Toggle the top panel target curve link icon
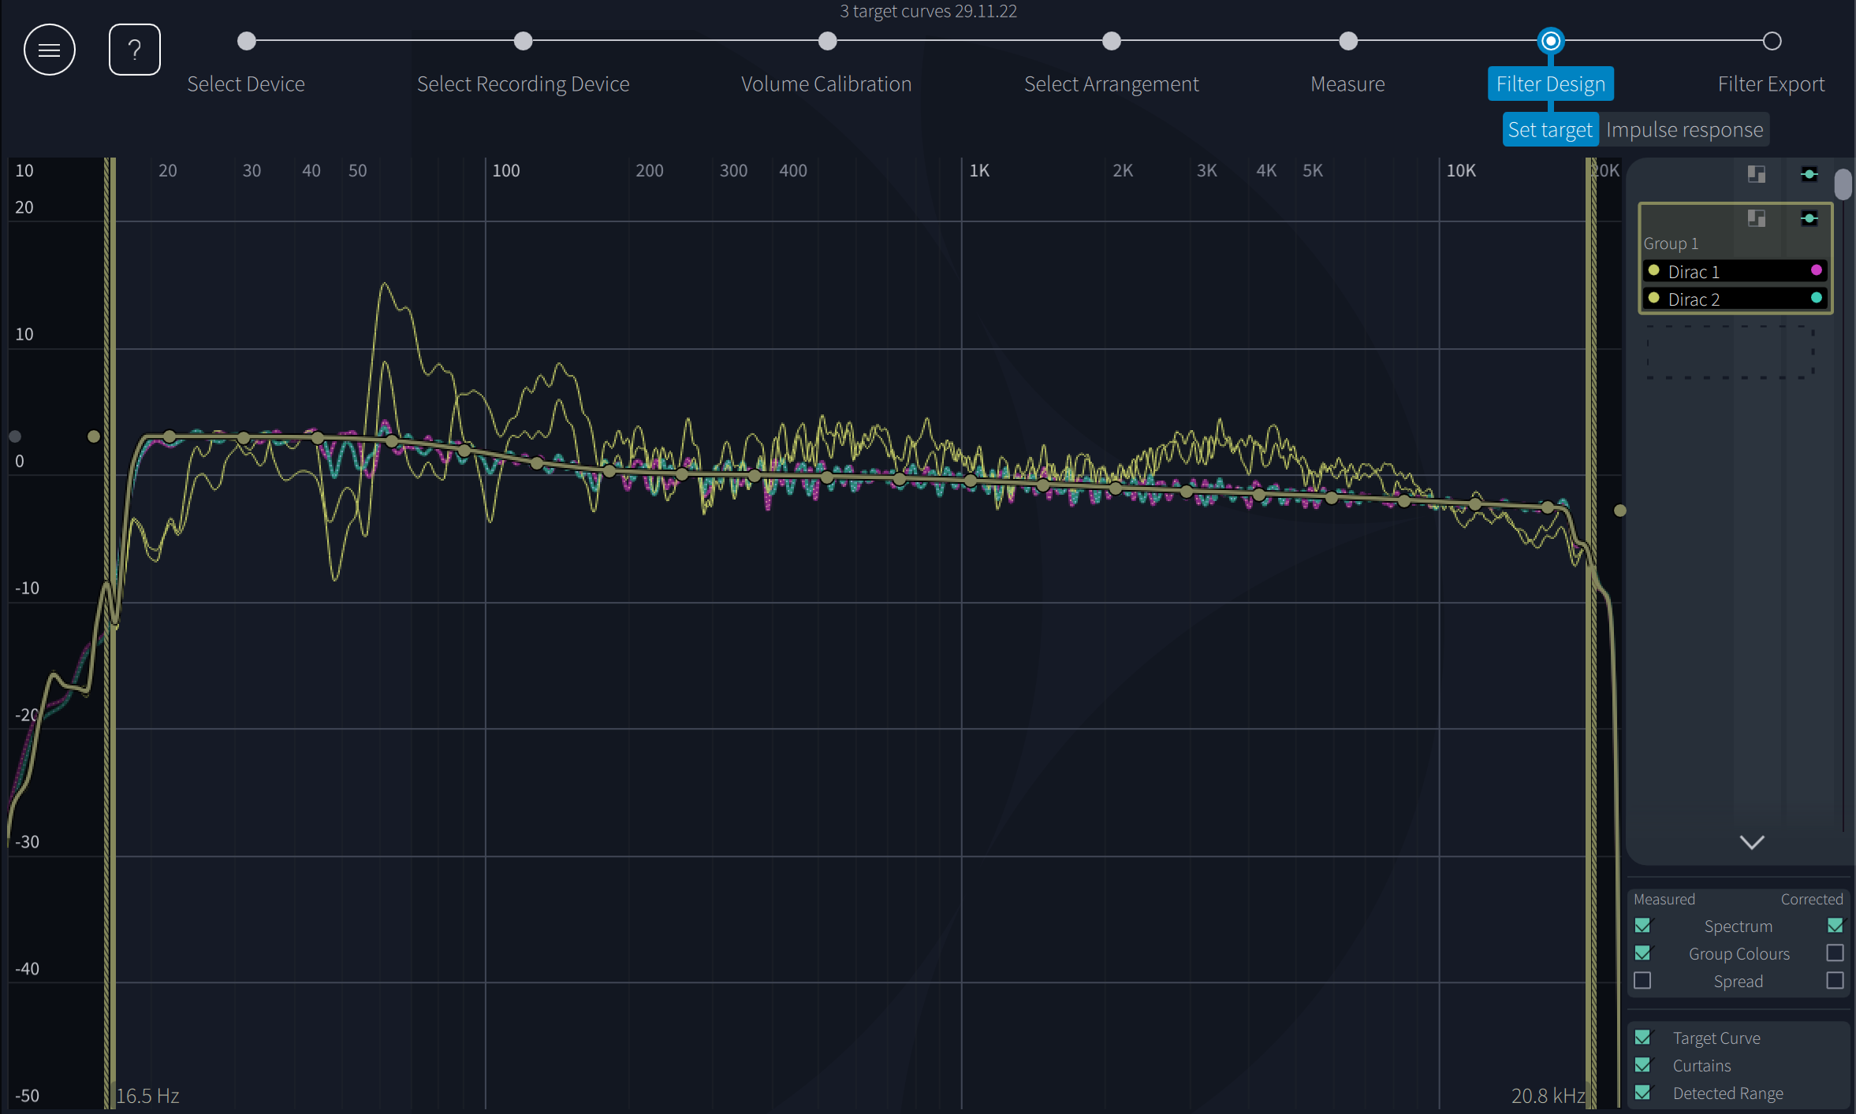The width and height of the screenshot is (1856, 1114). pos(1809,174)
